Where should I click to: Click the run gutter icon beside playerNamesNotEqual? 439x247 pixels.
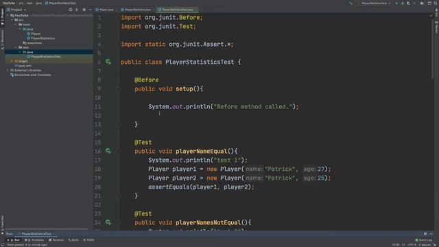pyautogui.click(x=108, y=222)
